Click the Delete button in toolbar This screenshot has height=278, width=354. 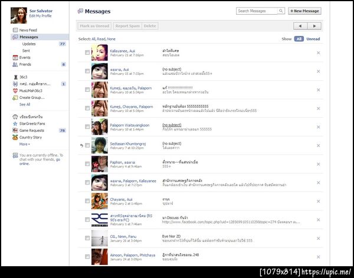(150, 26)
